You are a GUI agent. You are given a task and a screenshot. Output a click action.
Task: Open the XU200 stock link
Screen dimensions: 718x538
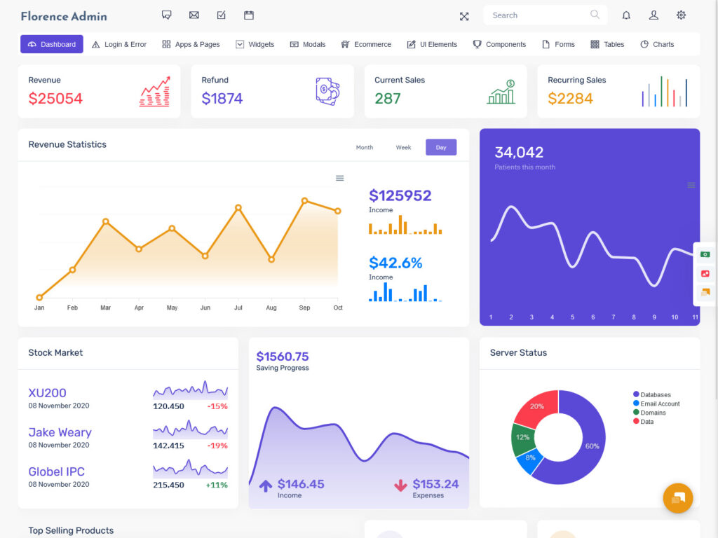pos(47,393)
